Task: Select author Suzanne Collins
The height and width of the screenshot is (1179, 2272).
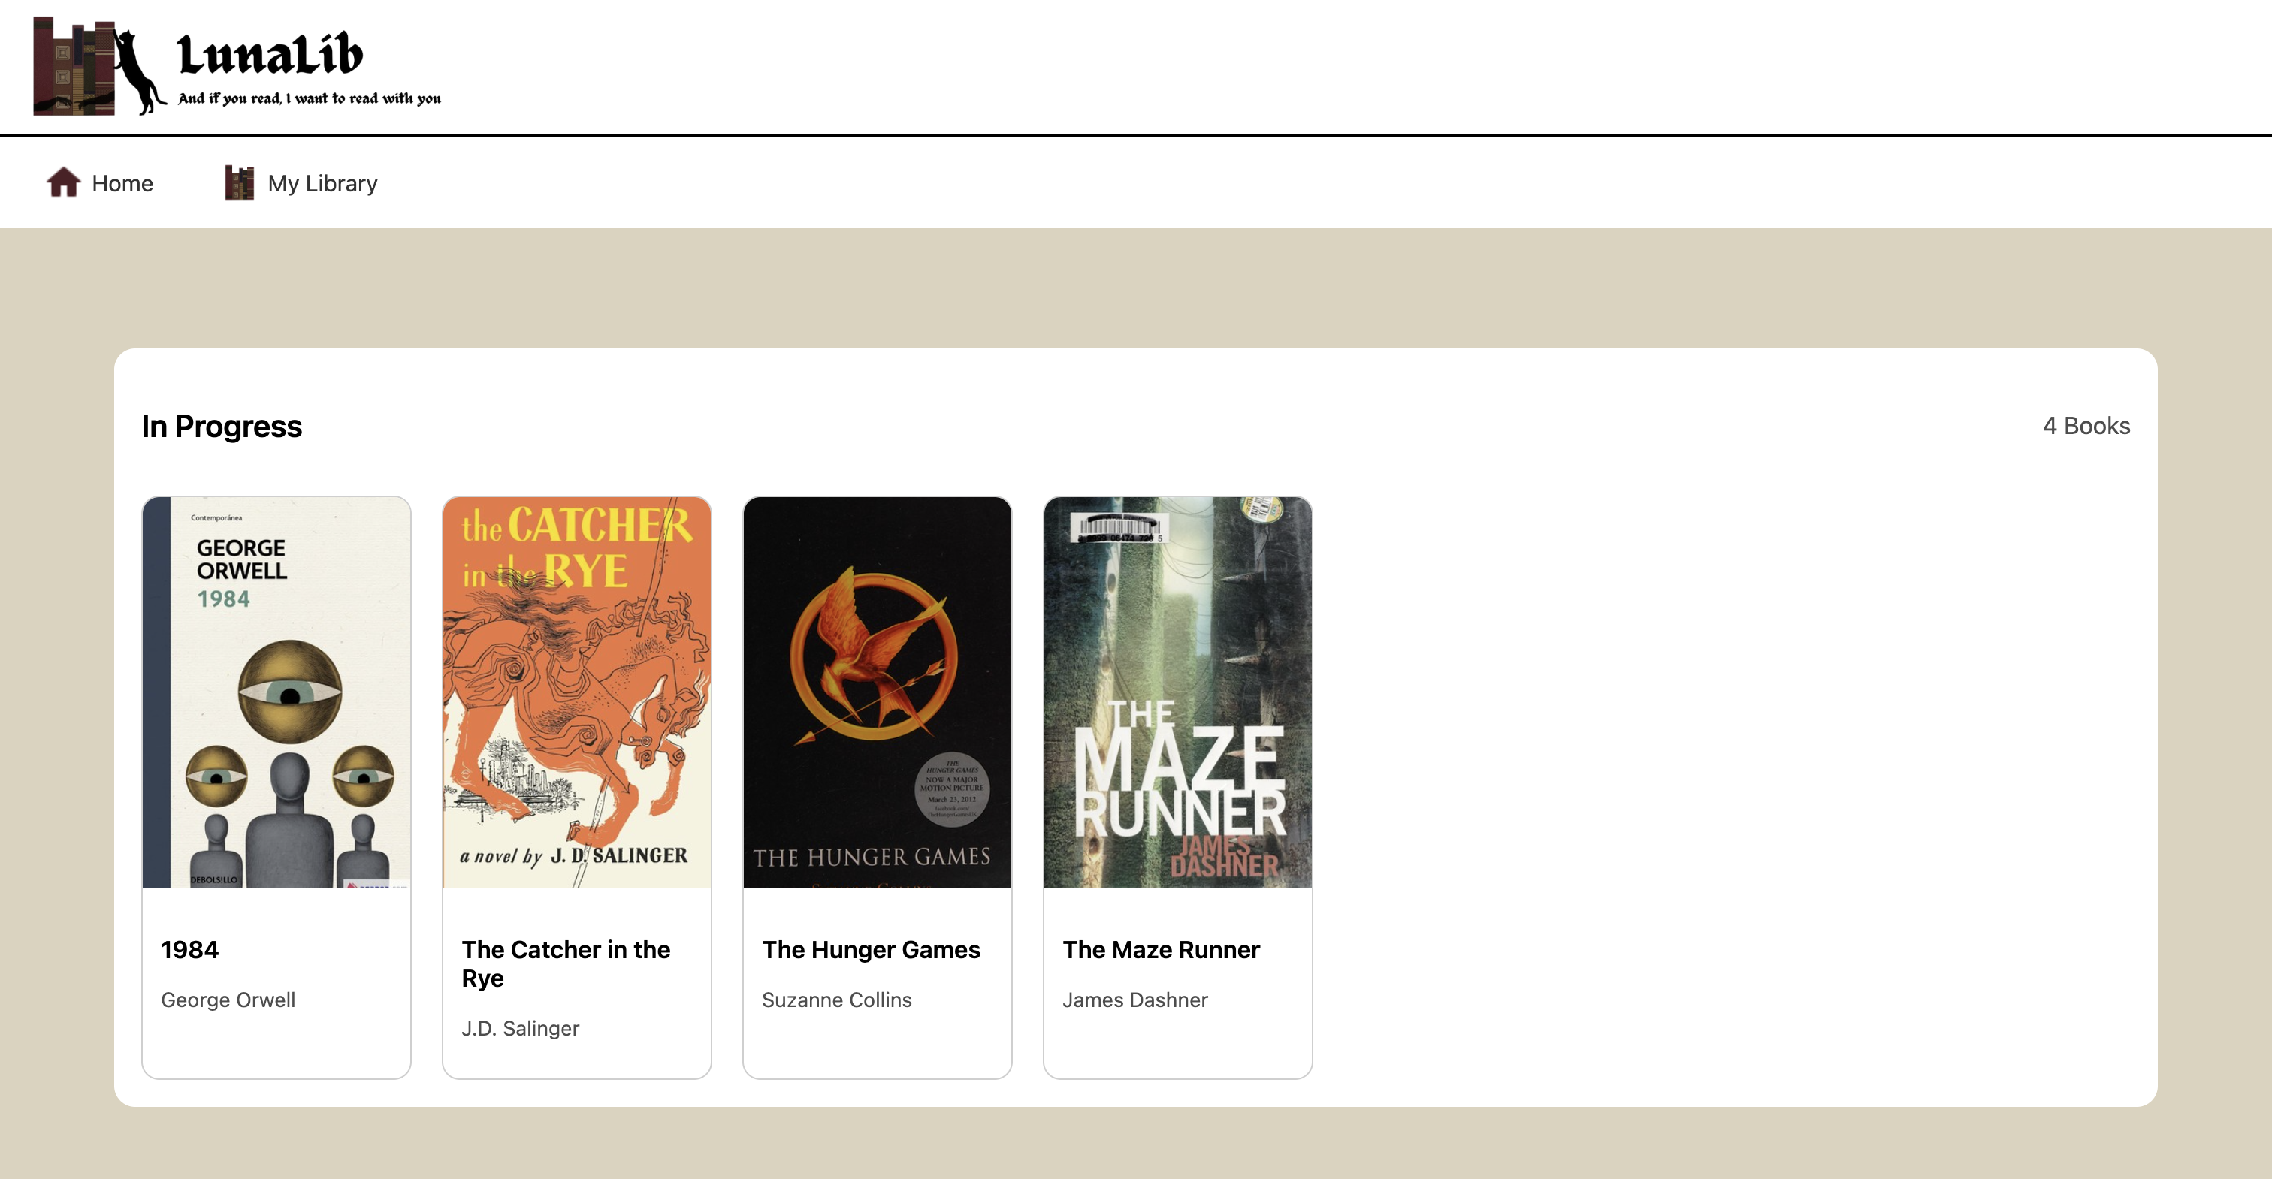Action: tap(836, 999)
